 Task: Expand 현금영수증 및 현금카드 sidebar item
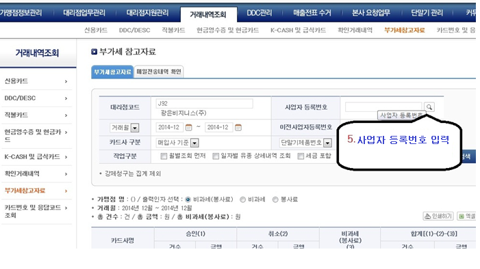(x=36, y=136)
